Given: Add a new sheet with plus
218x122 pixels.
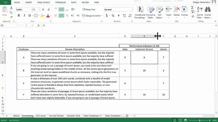Looking at the screenshot, I should click(x=127, y=116).
